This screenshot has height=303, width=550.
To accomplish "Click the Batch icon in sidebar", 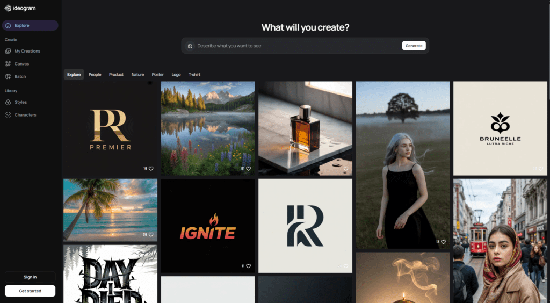I will tap(8, 76).
